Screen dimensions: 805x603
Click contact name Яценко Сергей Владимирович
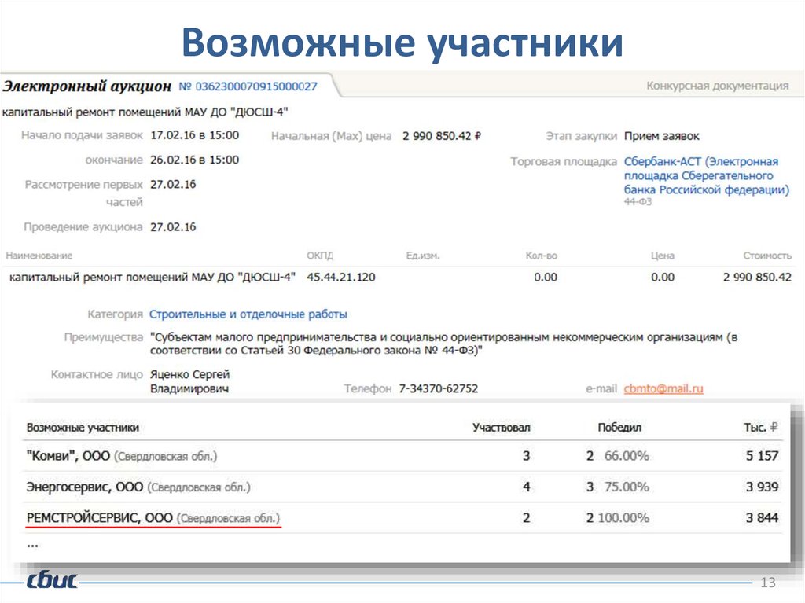tap(190, 381)
